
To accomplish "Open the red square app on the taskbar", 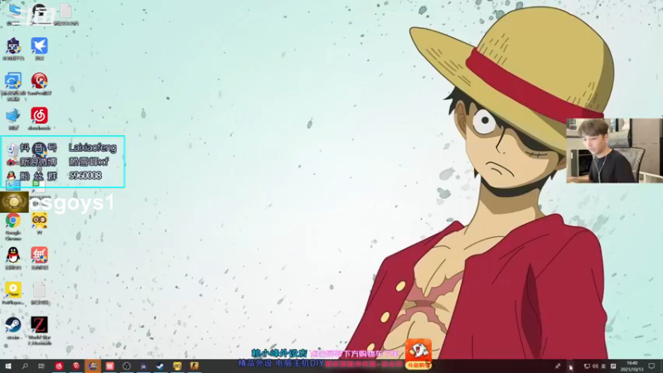I will [x=109, y=366].
